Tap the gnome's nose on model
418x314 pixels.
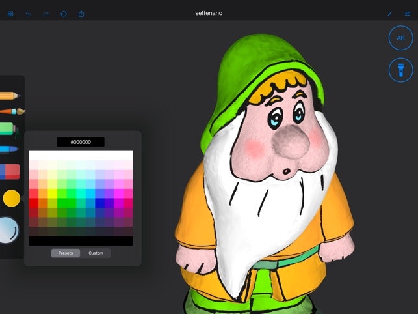[291, 142]
